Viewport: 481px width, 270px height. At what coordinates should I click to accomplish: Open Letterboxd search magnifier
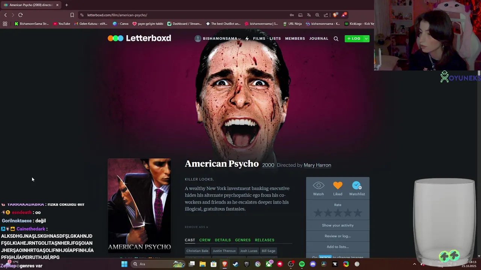click(x=336, y=39)
